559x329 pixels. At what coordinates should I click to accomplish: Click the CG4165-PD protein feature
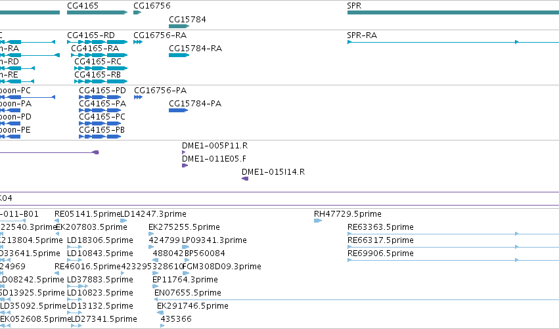coord(100,97)
